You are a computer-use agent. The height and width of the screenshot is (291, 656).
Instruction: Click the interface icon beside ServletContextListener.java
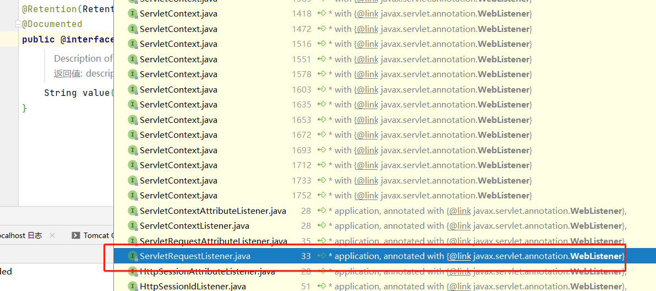132,225
